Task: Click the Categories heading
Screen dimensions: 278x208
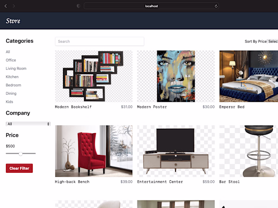Action: 19,41
